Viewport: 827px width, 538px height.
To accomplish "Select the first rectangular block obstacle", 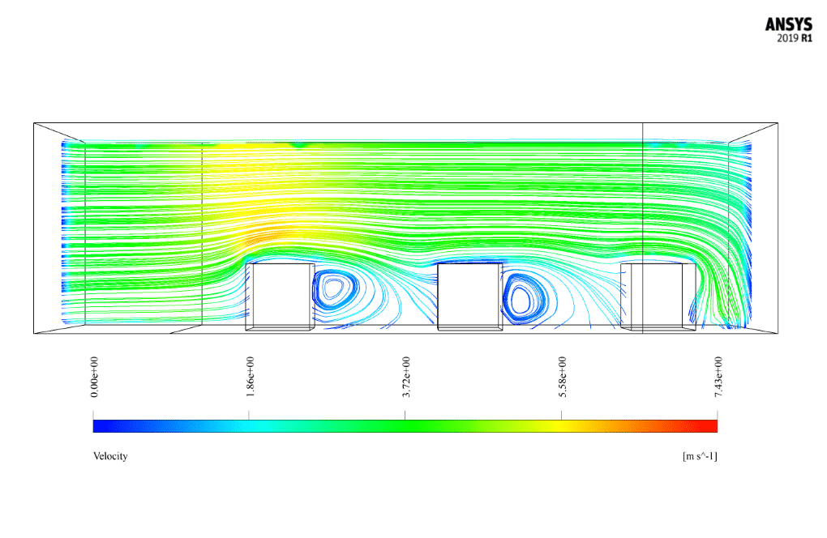I will [280, 297].
